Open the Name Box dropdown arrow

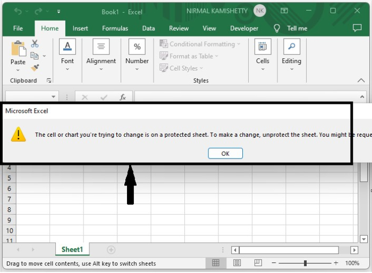(53, 97)
